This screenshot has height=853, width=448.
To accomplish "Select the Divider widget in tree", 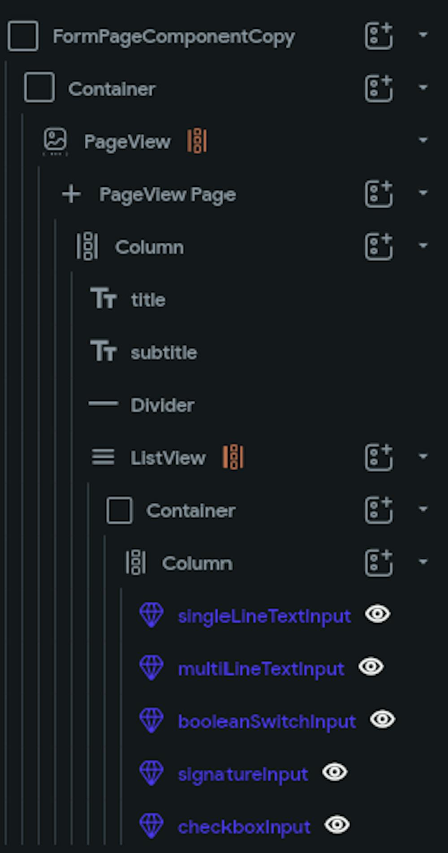I will pos(162,405).
